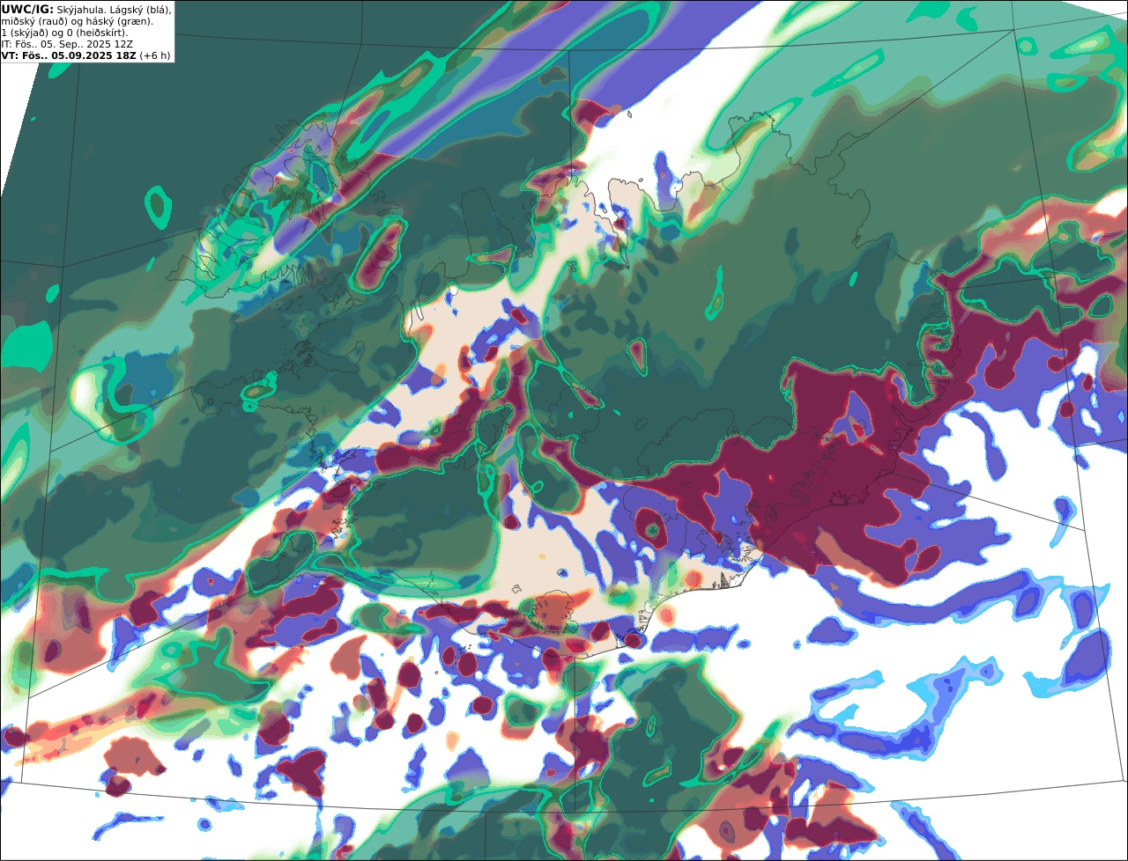Click the "(+6 h)" forecast offset text
Screen dimensions: 1128x861
click(155, 55)
